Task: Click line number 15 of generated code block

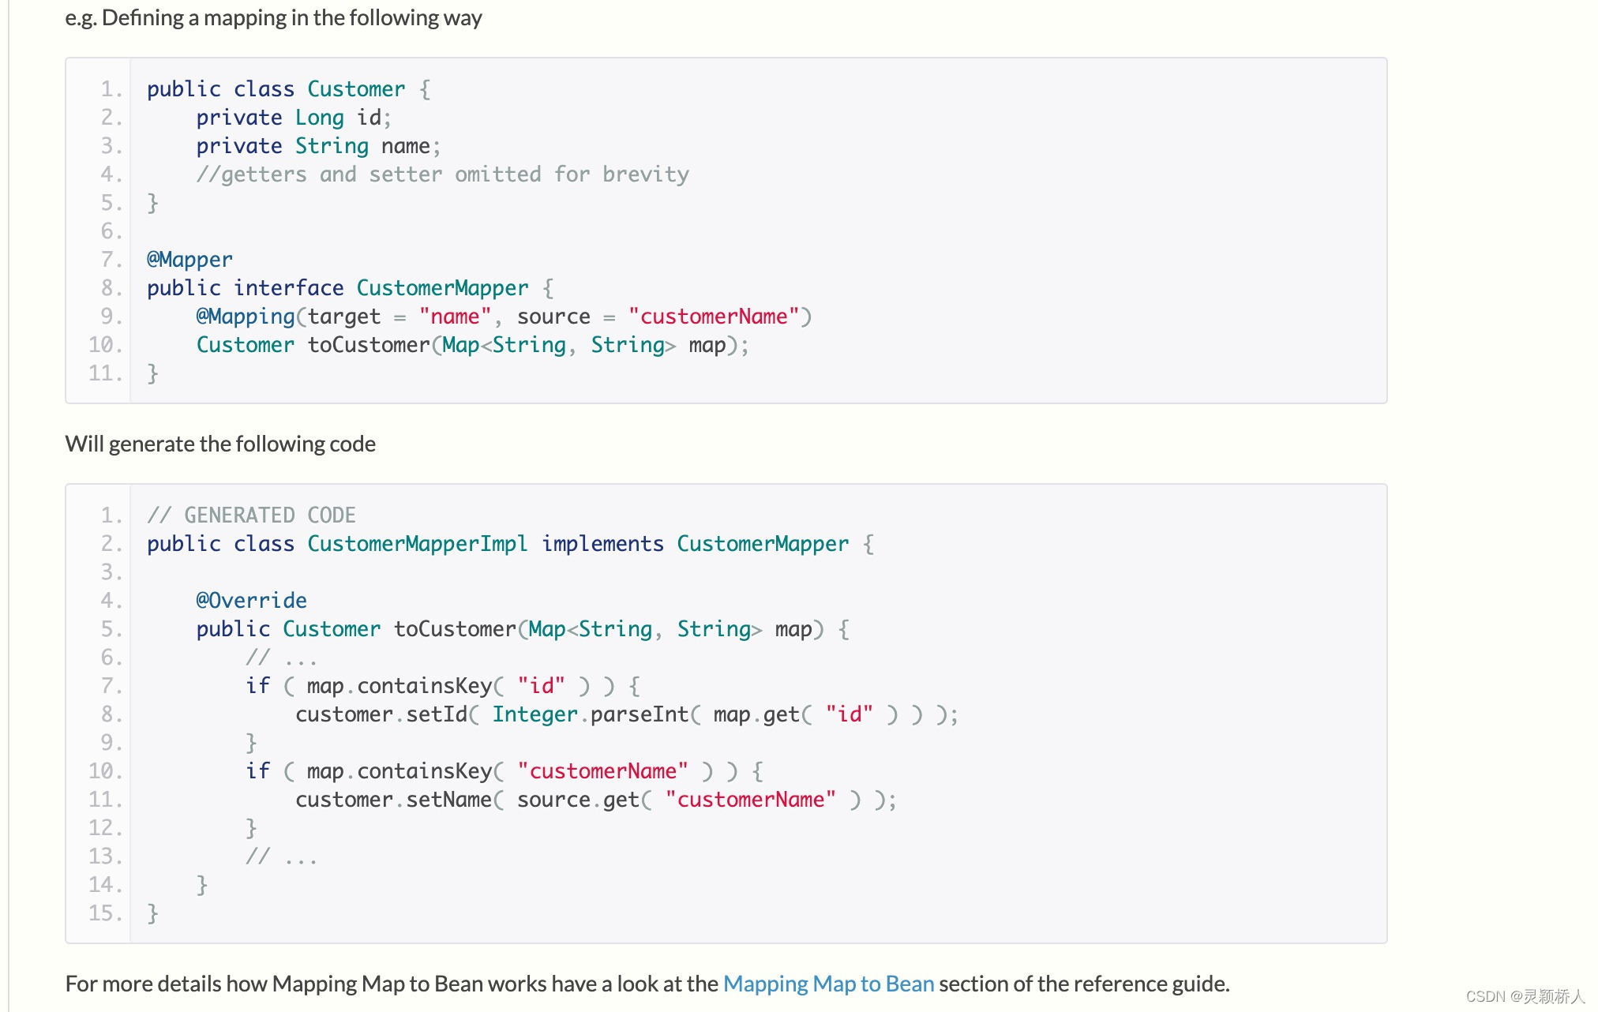Action: click(106, 913)
